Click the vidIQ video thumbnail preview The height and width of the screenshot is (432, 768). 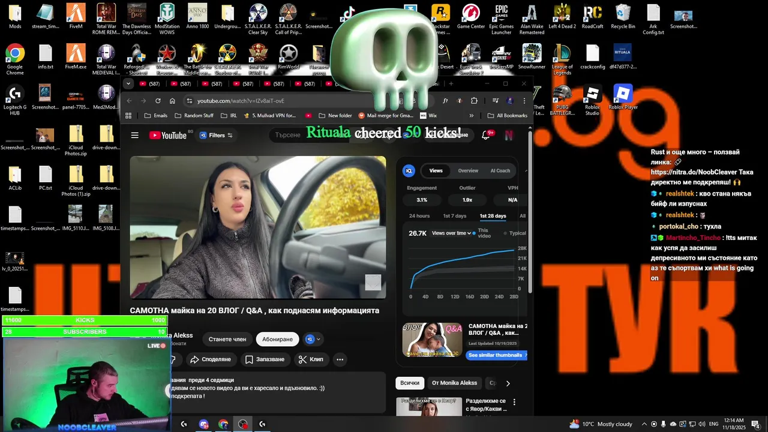click(432, 340)
